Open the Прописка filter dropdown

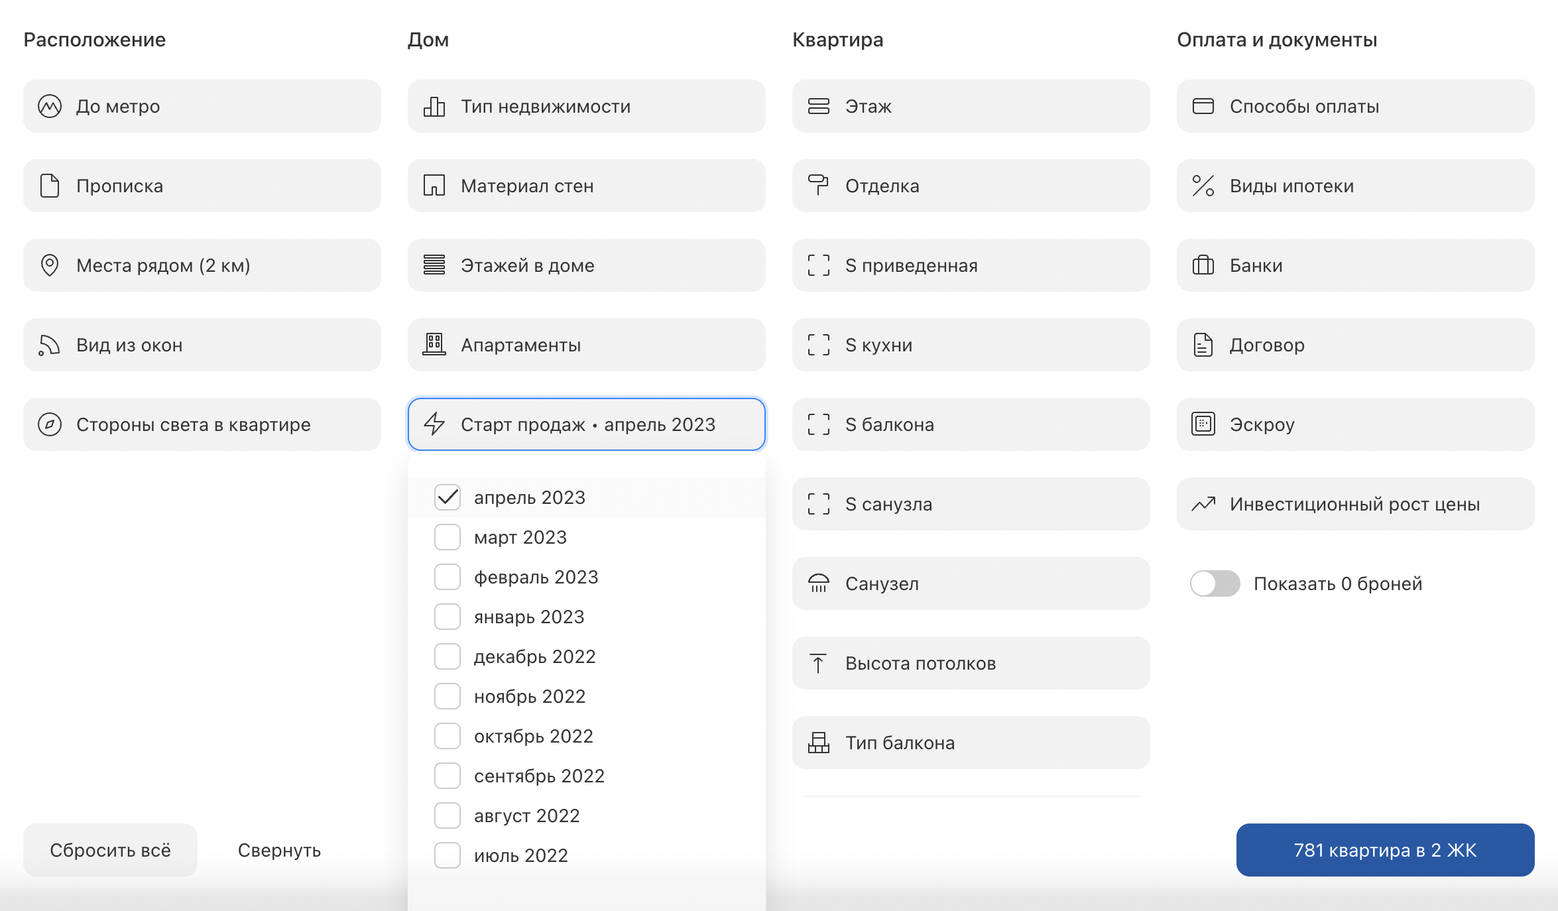click(202, 186)
